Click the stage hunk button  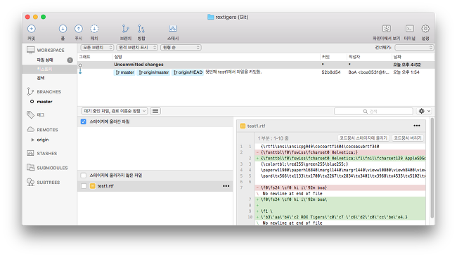pos(363,138)
